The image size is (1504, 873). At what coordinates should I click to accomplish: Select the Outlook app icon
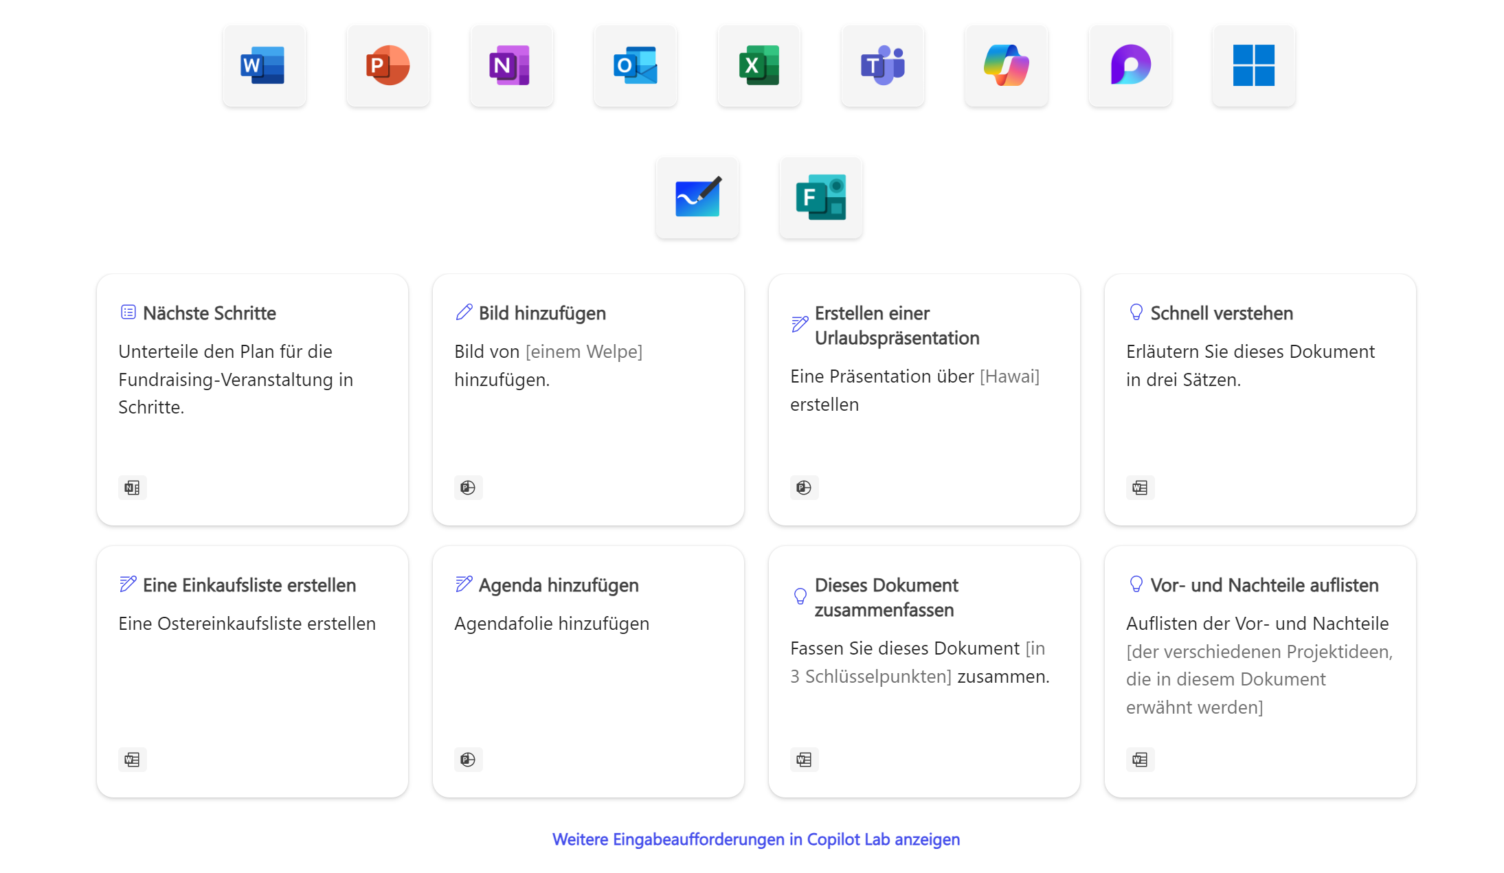[635, 66]
